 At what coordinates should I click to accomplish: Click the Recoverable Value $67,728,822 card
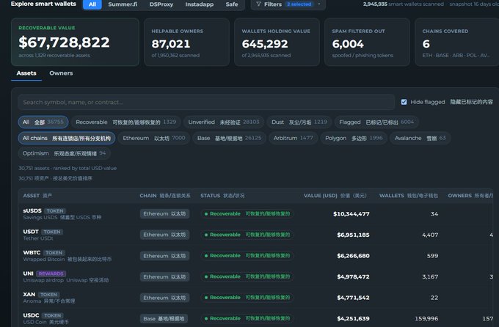click(75, 42)
